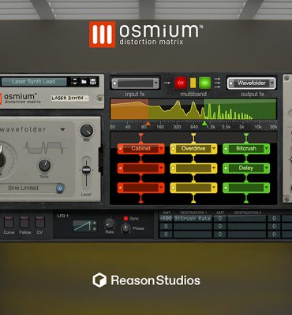
Task: Click the single arrow routing icon after input fx
Action: pyautogui.click(x=167, y=83)
